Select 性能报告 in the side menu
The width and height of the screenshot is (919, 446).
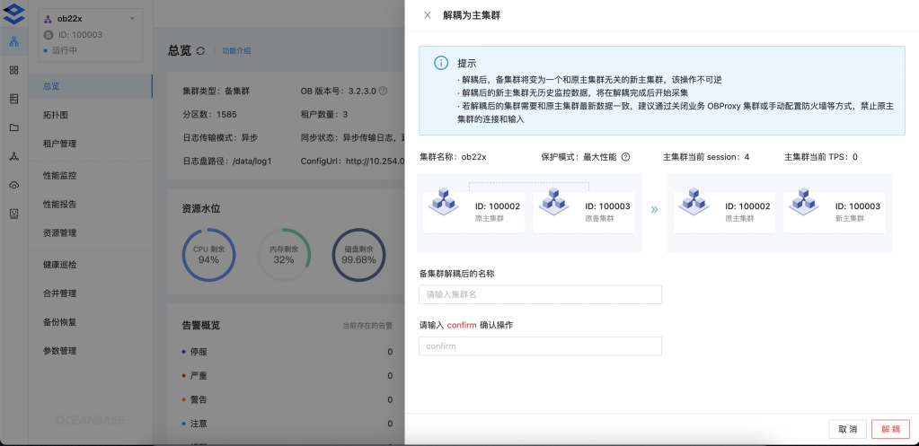click(x=90, y=205)
